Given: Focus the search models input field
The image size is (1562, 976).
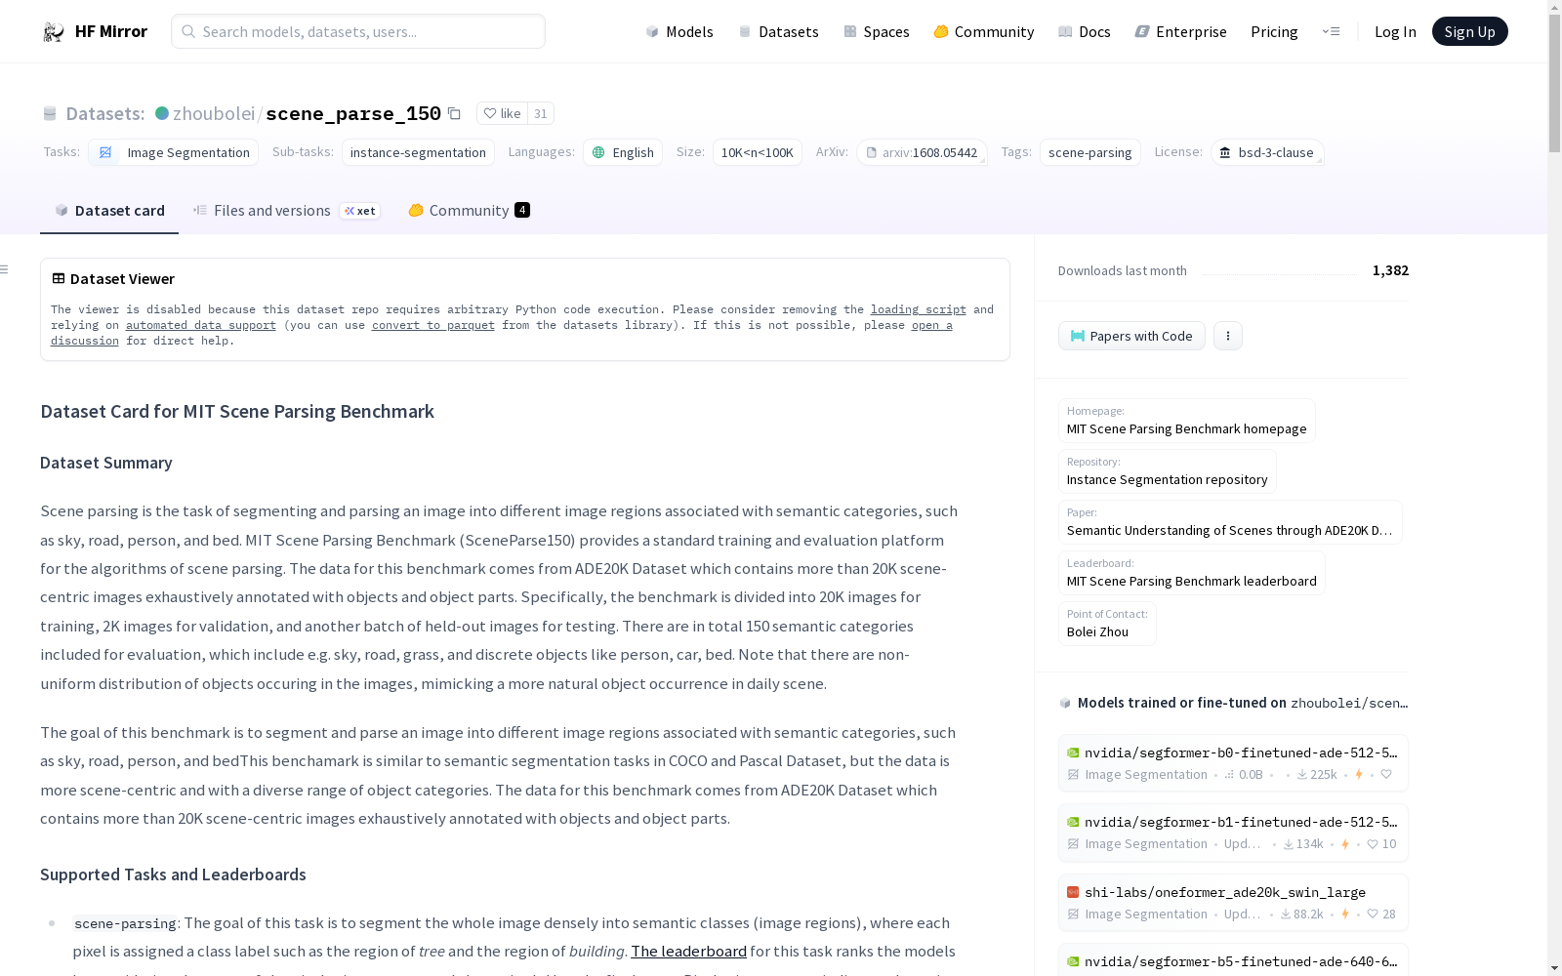Looking at the screenshot, I should pos(358,31).
